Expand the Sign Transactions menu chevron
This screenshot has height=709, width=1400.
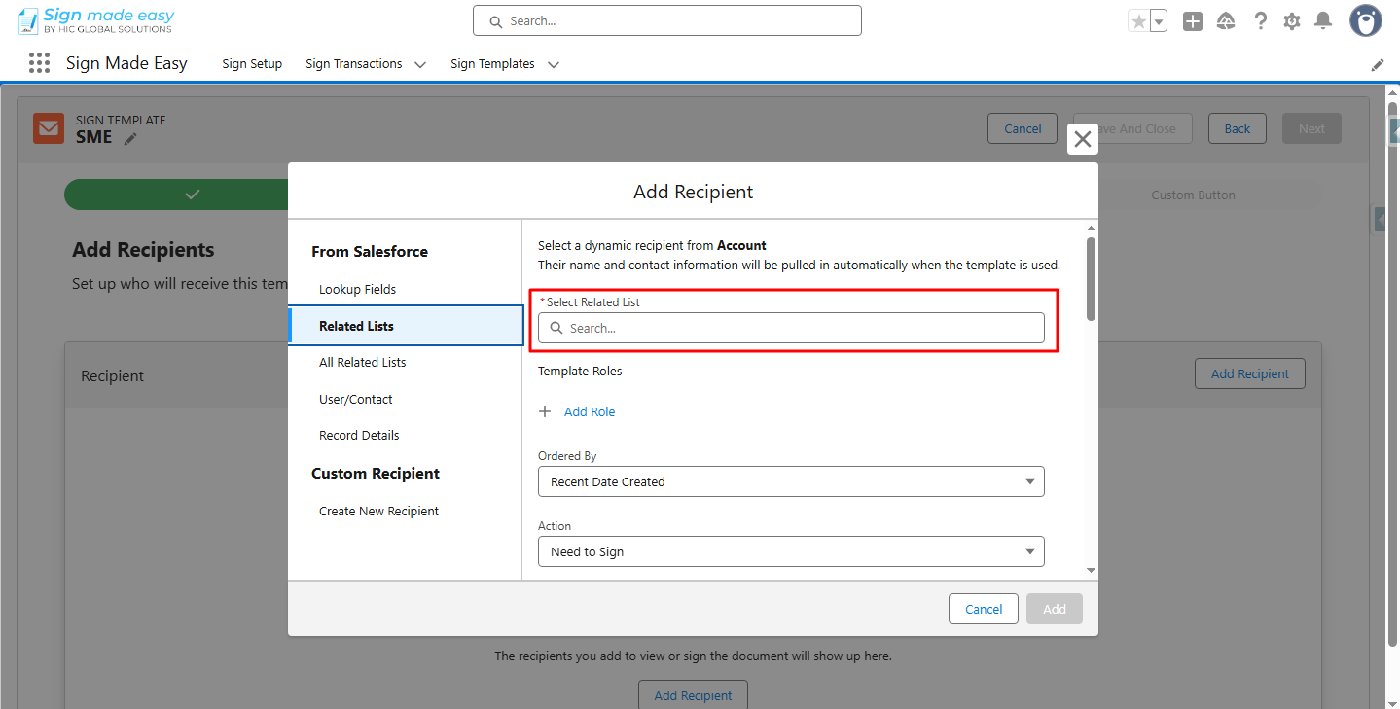point(420,64)
